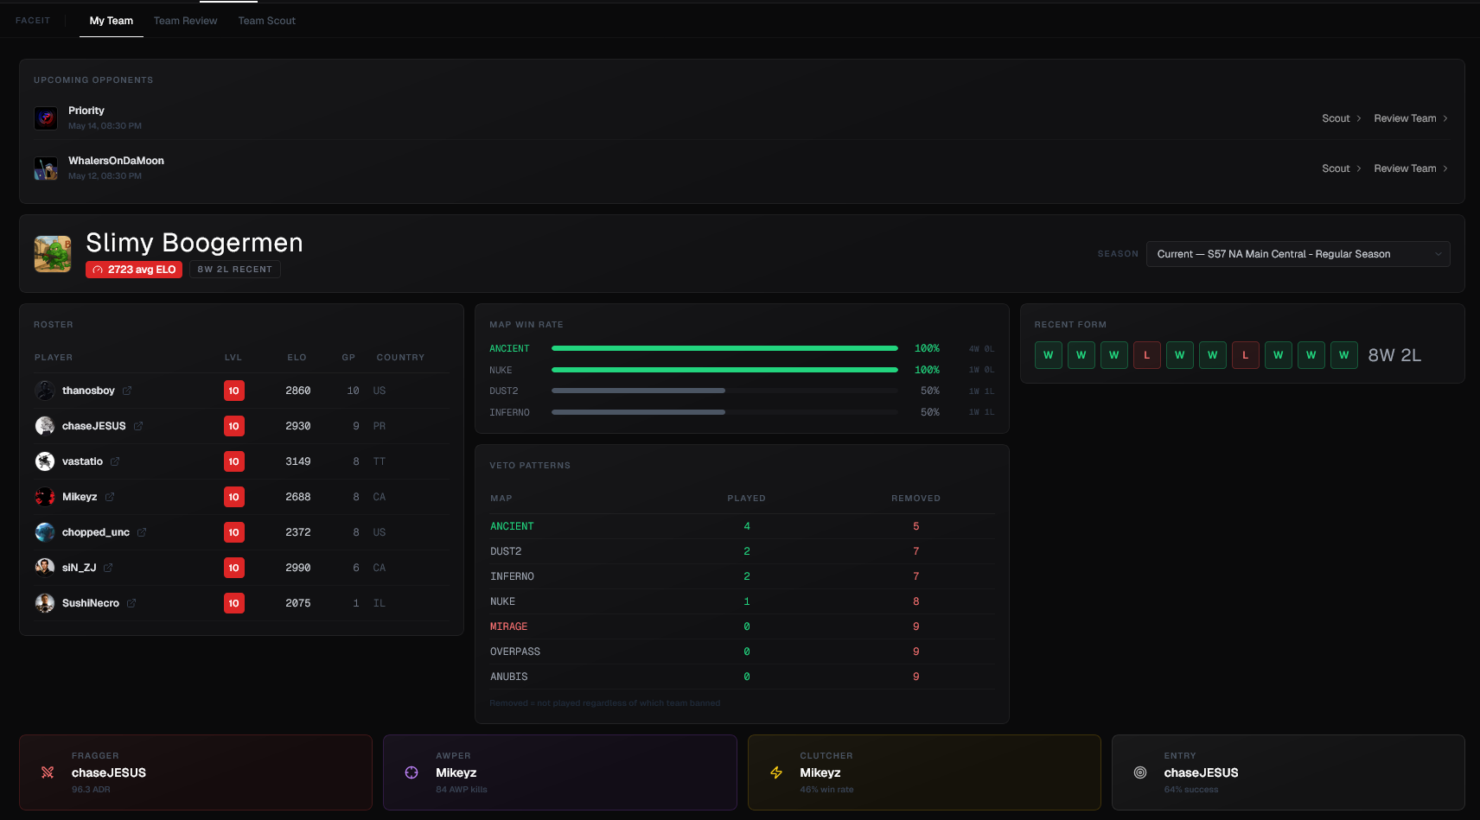Open the chaseJESUS Entry card name
Screen dimensions: 1480x820
1201,772
